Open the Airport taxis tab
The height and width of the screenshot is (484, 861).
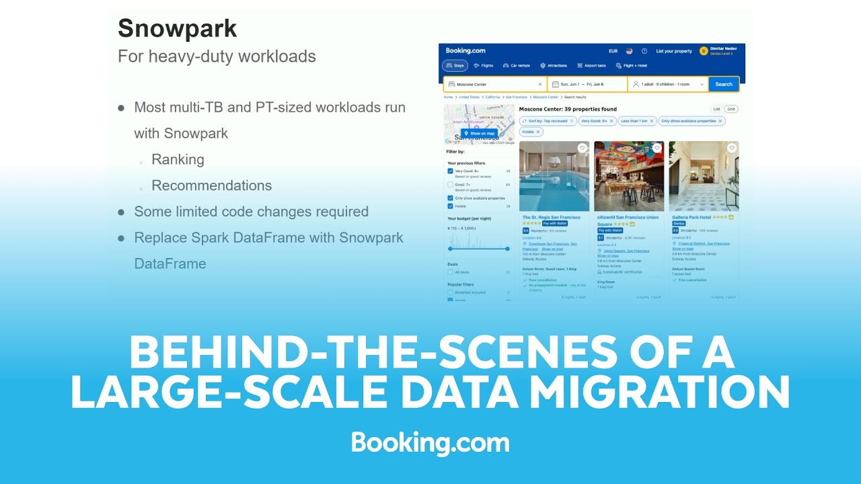click(591, 66)
